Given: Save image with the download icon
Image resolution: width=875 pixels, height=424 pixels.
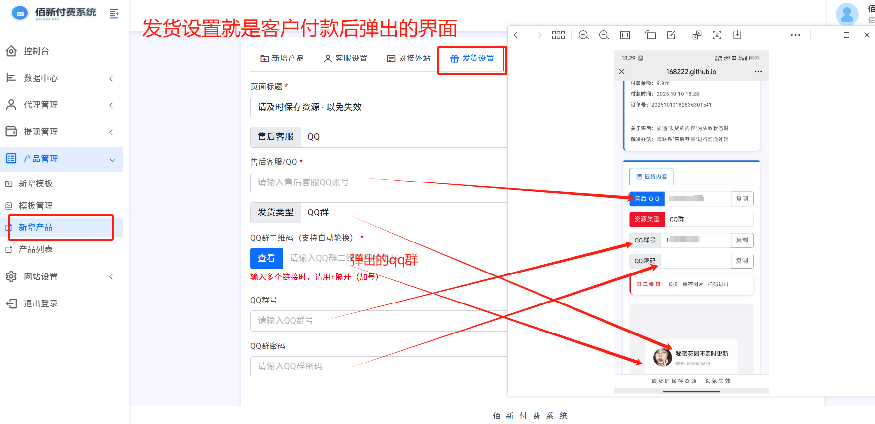Looking at the screenshot, I should coord(737,35).
